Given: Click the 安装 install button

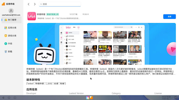Looking at the screenshot, I should pyautogui.click(x=169, y=17).
